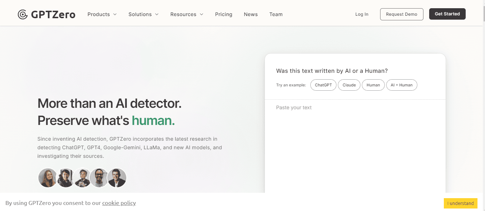Screen dimensions: 485x211
Task: Navigate to the Team page
Action: coord(276,14)
